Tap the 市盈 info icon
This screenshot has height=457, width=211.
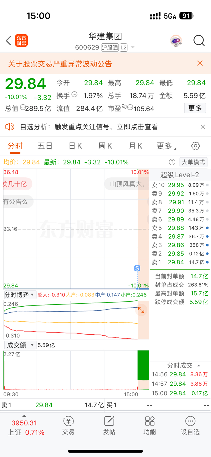(130, 107)
